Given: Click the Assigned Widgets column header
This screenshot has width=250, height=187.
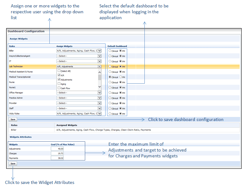Looking at the screenshot, I should (x=67, y=125).
